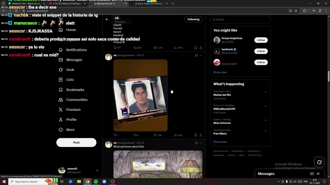Show hidden system tray icons

pos(278,182)
